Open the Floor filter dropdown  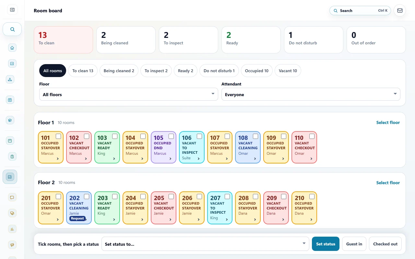(x=129, y=94)
